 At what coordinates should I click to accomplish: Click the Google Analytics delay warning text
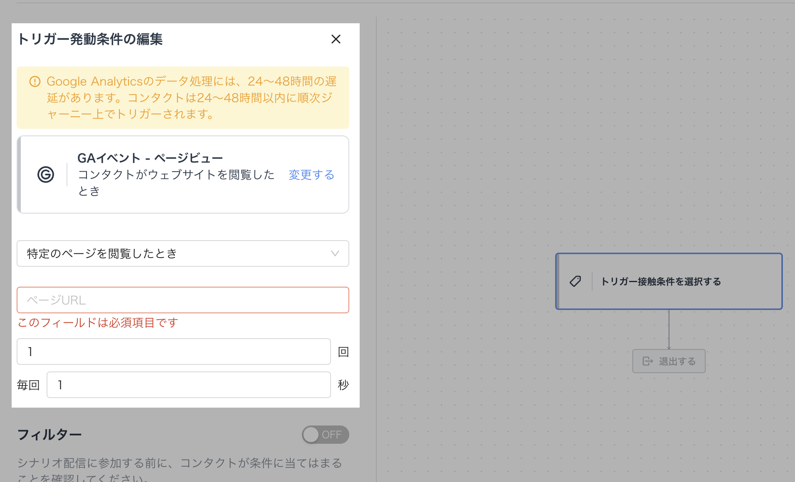[191, 98]
